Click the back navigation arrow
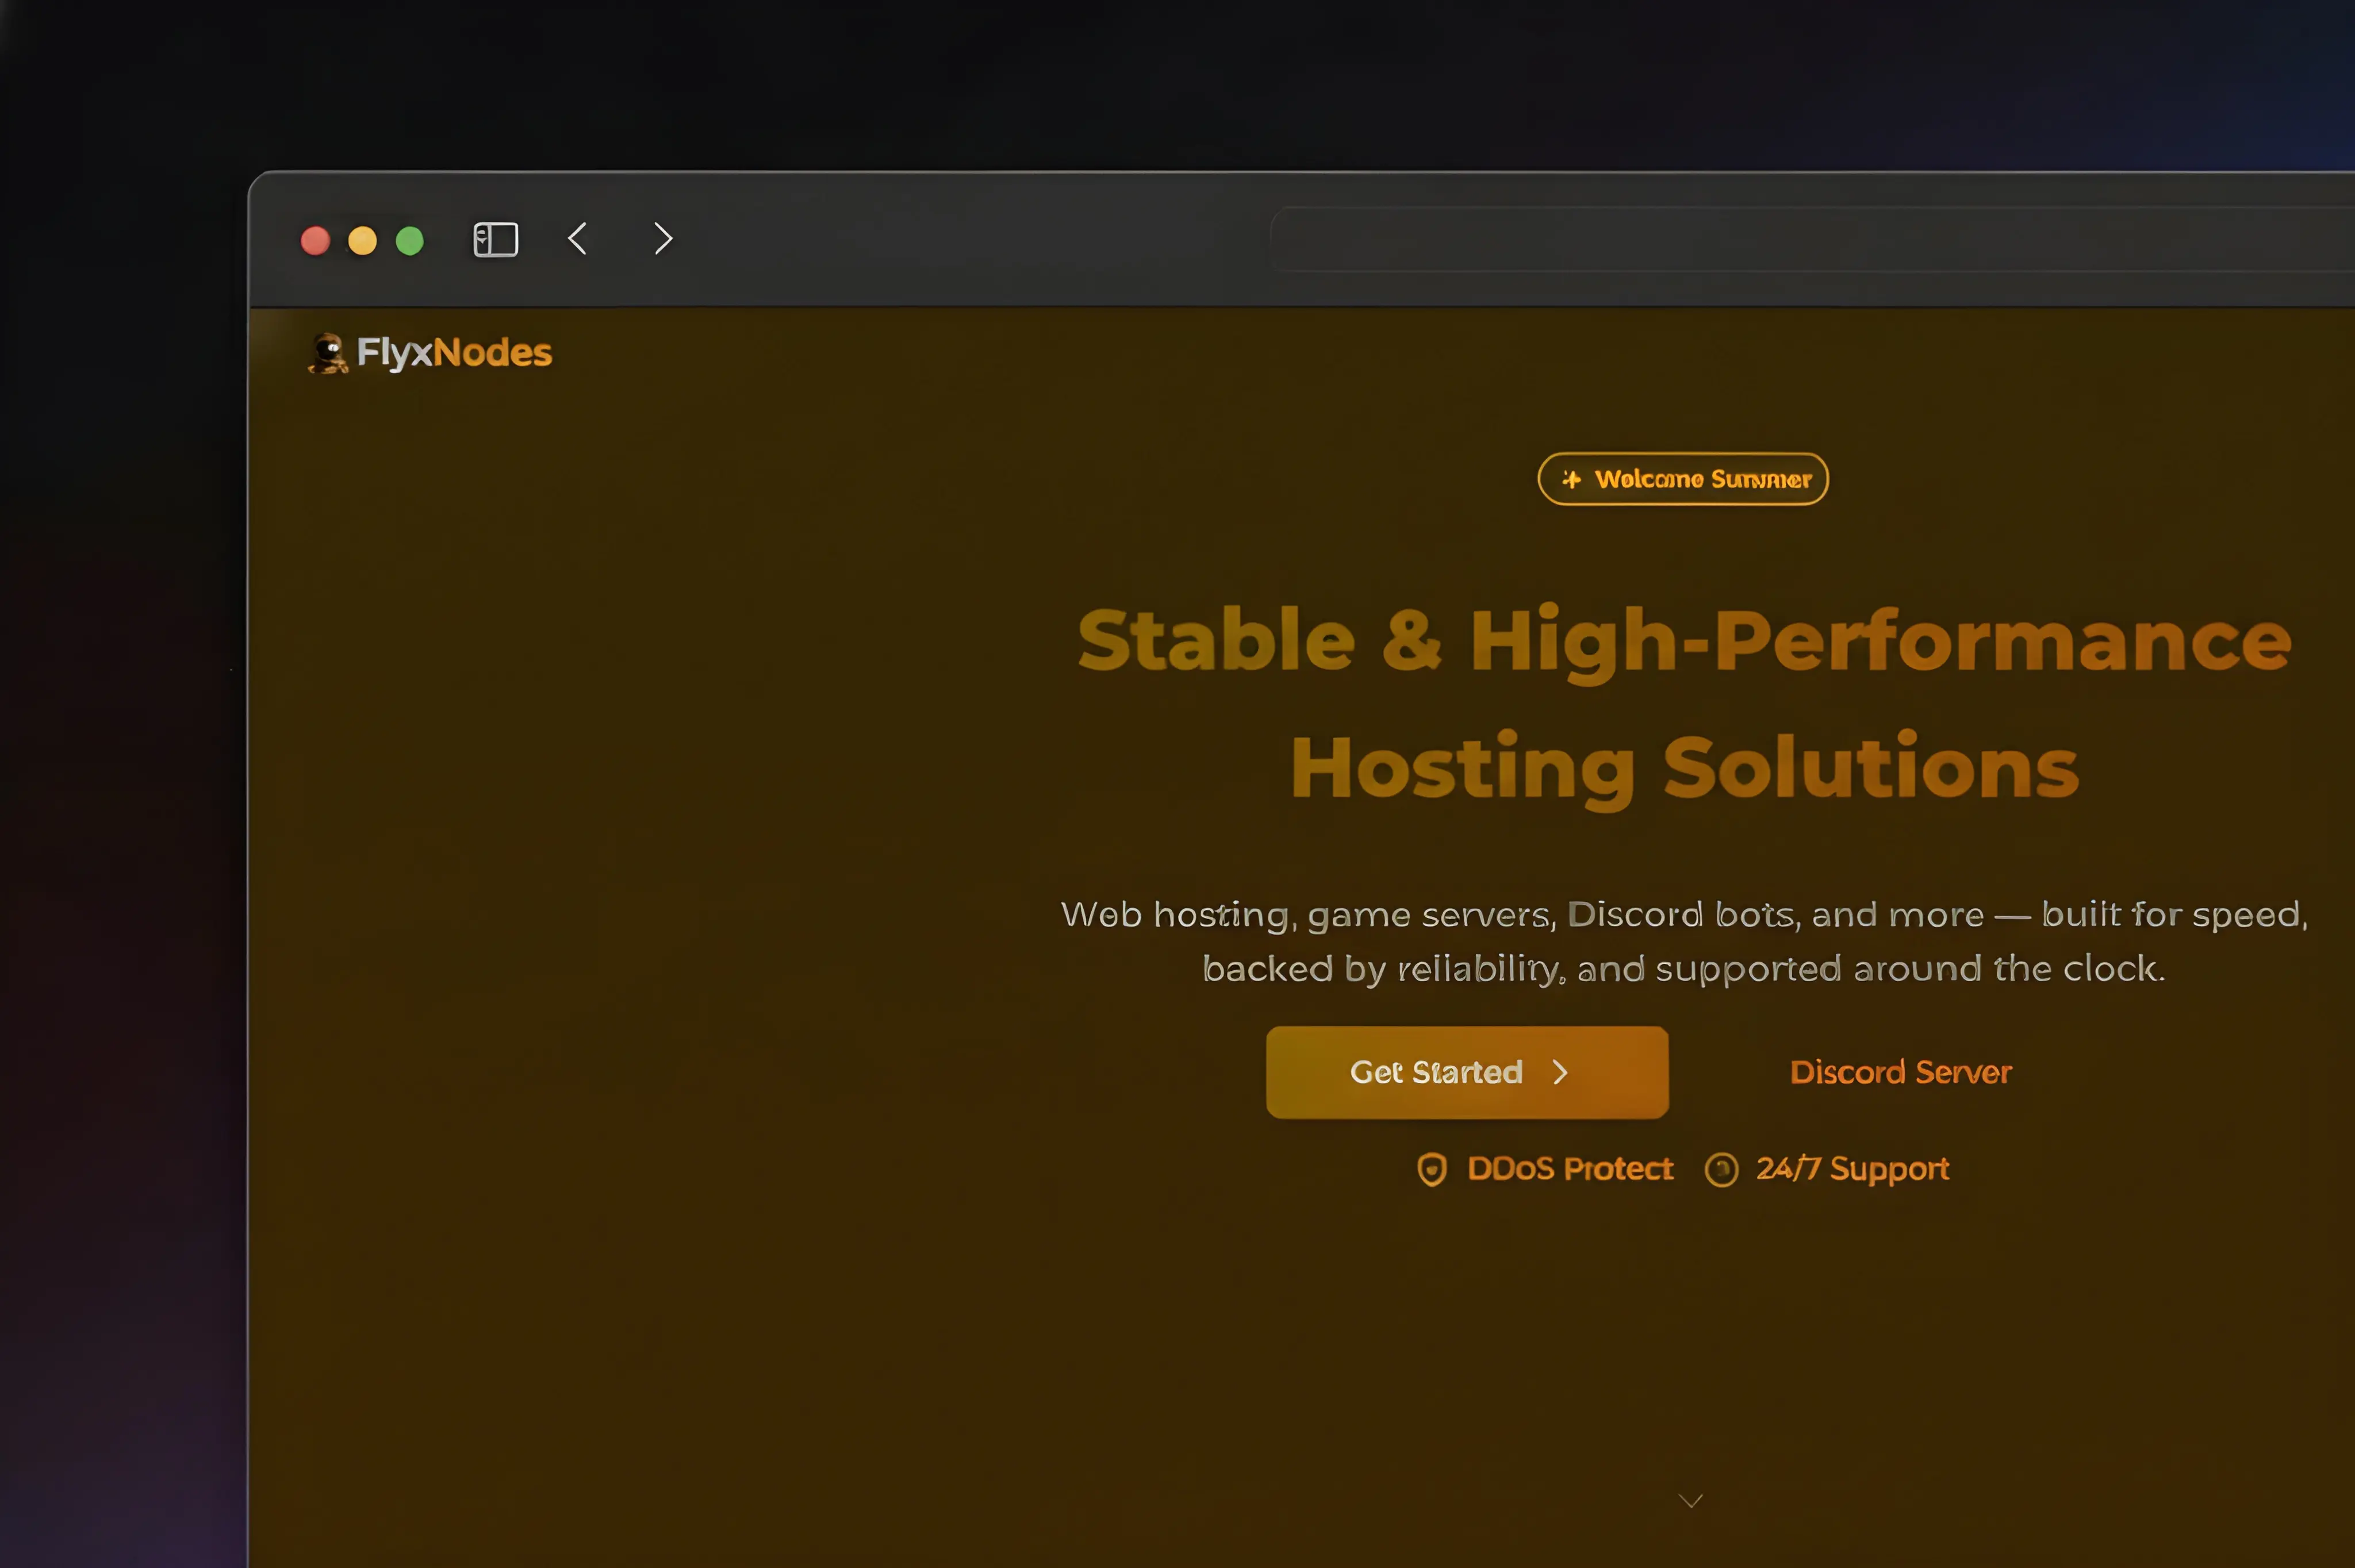Screen dimensions: 2355x1568 click(578, 239)
